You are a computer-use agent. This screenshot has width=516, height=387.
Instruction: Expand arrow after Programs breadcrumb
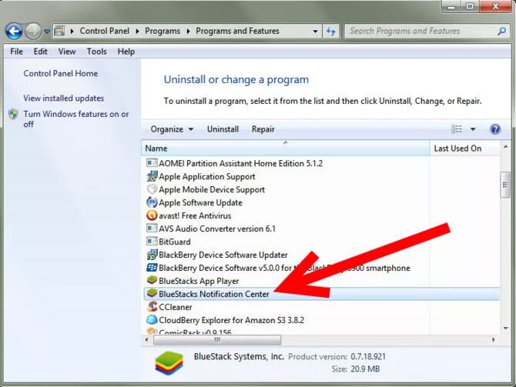coord(188,32)
